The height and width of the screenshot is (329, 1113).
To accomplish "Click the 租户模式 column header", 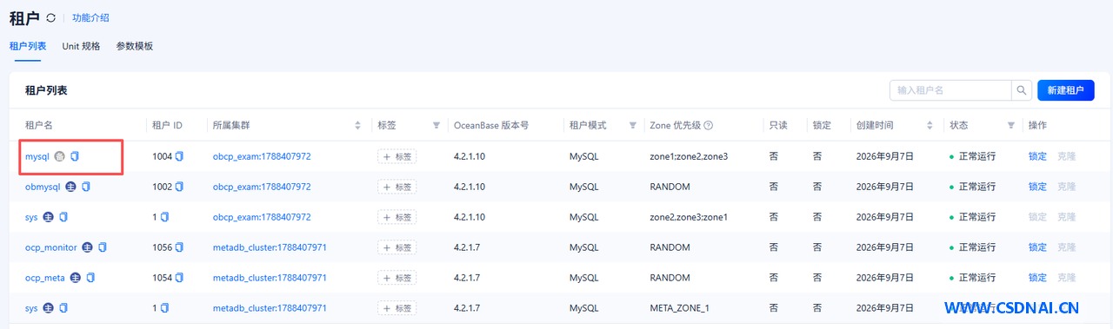I will [588, 126].
